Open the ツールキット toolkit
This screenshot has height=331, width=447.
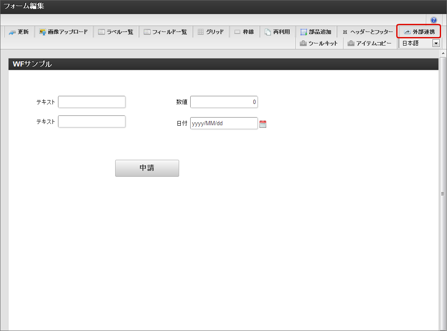[x=319, y=43]
